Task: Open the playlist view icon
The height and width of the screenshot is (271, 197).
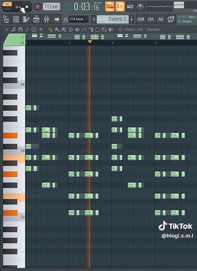Action: [36, 19]
